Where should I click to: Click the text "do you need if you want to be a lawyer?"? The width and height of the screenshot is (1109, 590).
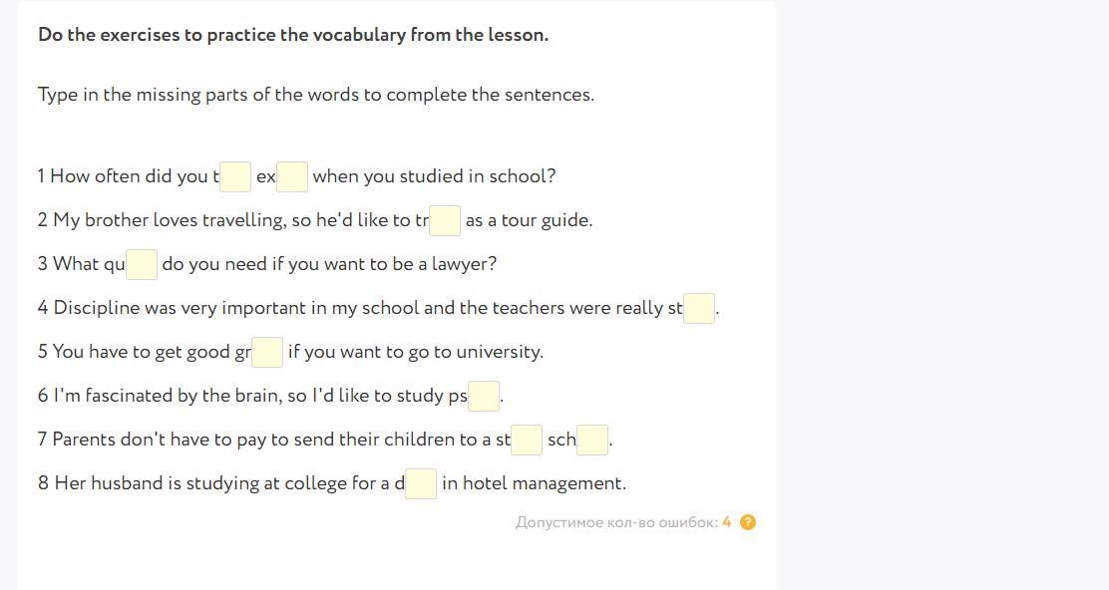(x=329, y=264)
